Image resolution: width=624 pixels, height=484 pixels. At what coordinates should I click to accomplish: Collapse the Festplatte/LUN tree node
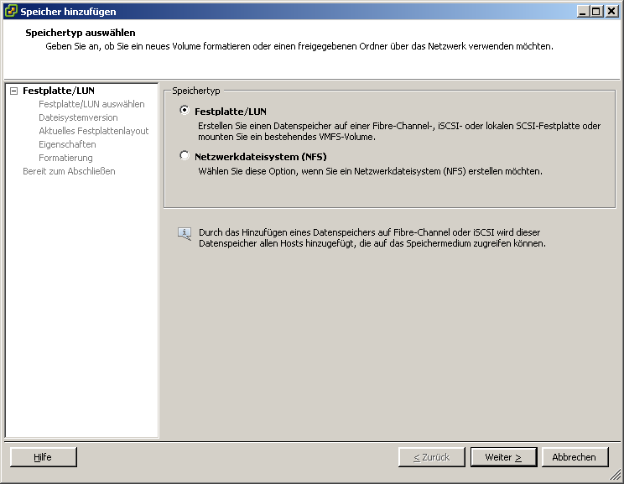coord(13,91)
